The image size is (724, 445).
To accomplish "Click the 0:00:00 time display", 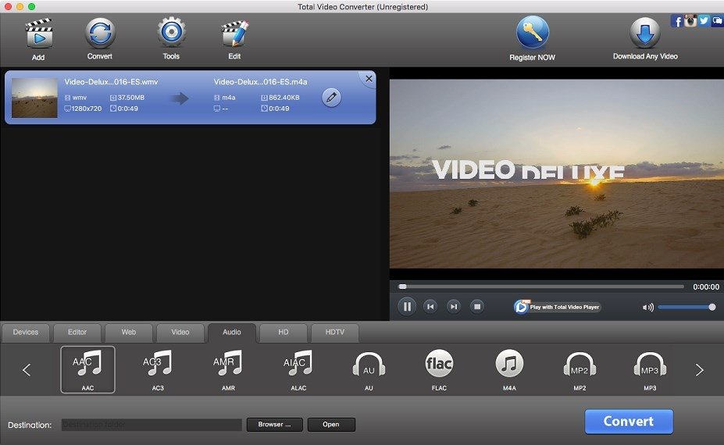I will (706, 287).
